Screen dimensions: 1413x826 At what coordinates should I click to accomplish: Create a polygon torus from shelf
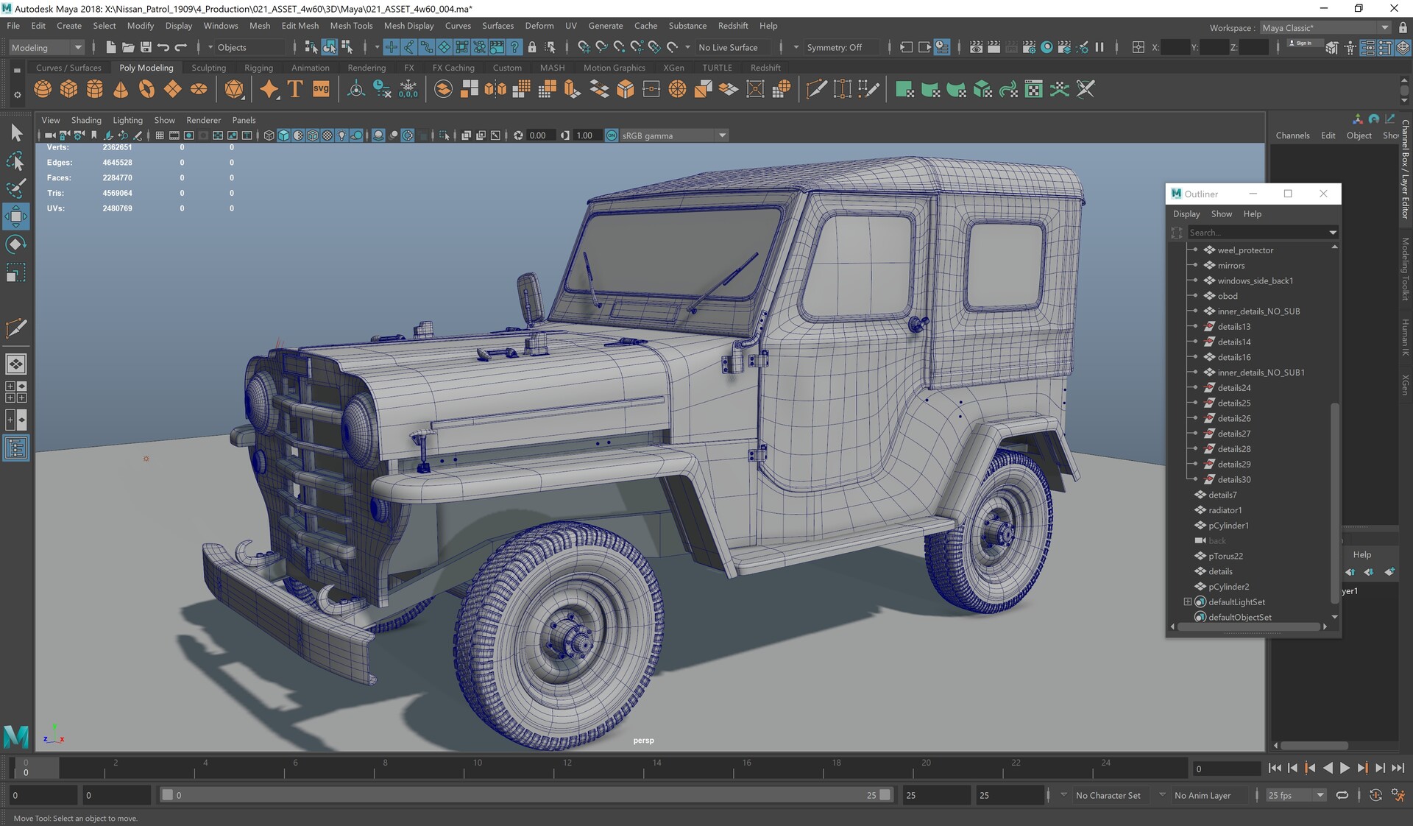(146, 89)
